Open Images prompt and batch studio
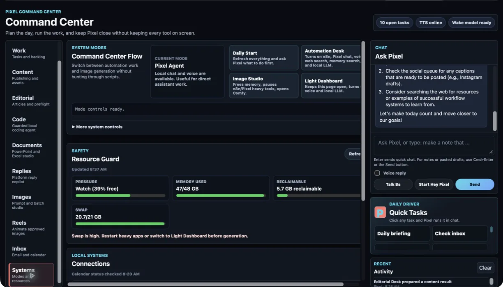The image size is (503, 287). [x=31, y=202]
